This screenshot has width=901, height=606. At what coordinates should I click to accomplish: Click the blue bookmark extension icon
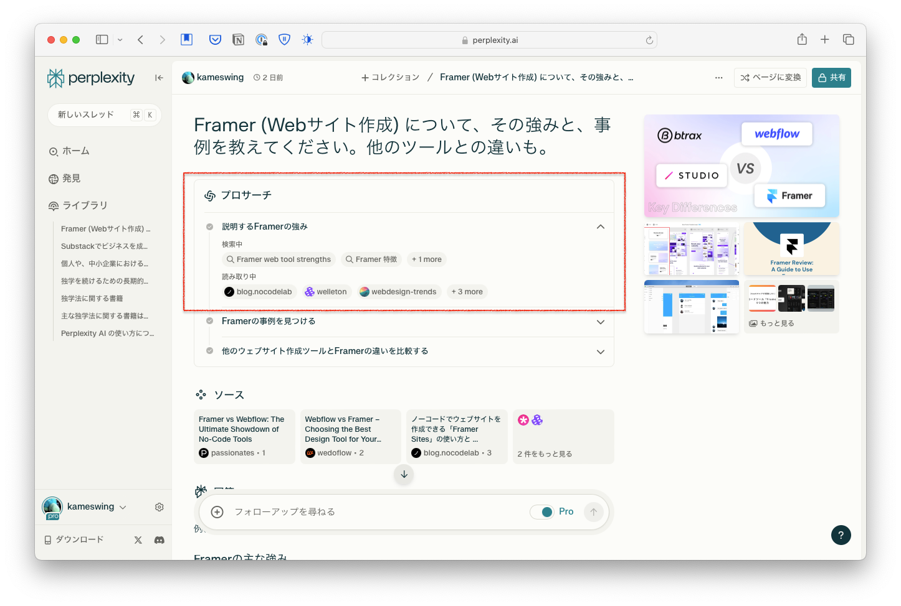(186, 40)
